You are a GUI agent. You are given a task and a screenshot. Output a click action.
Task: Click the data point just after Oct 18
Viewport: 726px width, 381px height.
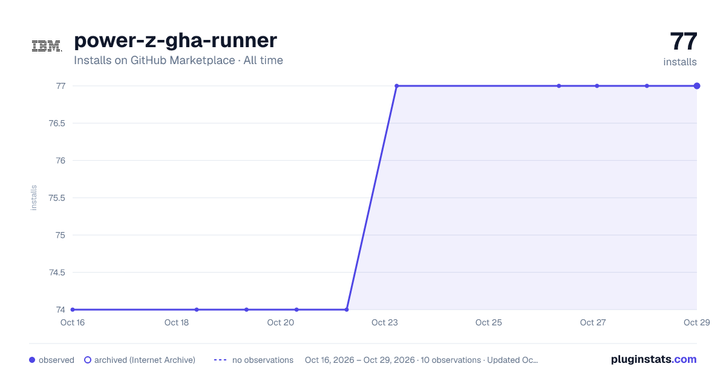click(197, 310)
